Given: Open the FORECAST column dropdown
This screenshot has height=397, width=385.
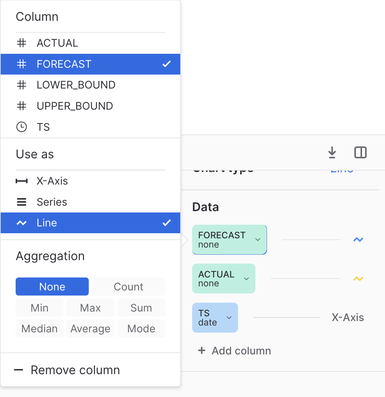Looking at the screenshot, I should 258,239.
